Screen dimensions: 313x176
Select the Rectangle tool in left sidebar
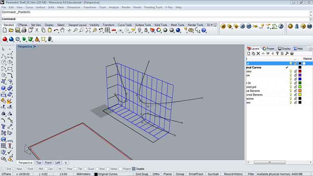[10, 69]
